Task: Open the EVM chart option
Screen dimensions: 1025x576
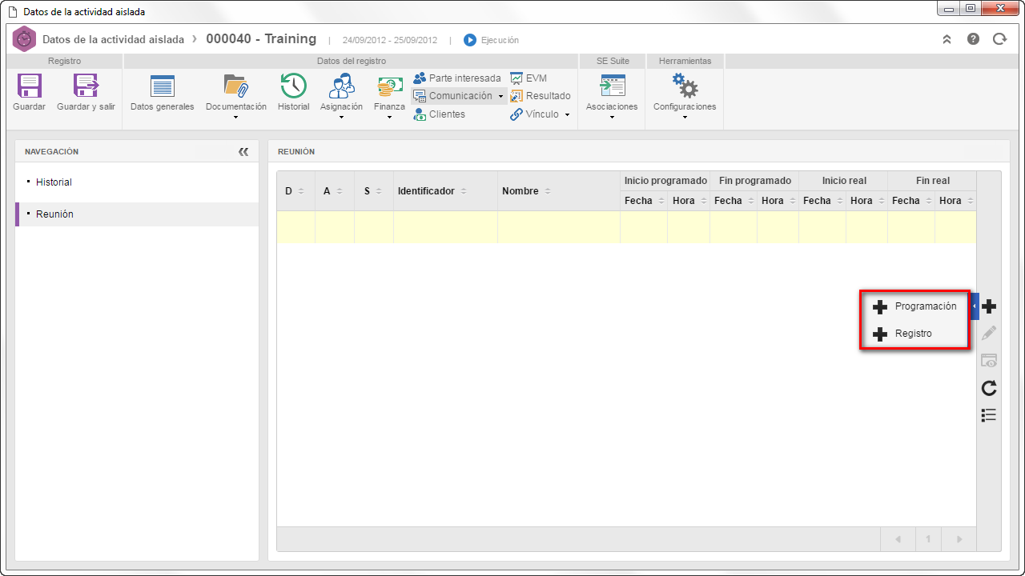Action: click(x=529, y=78)
